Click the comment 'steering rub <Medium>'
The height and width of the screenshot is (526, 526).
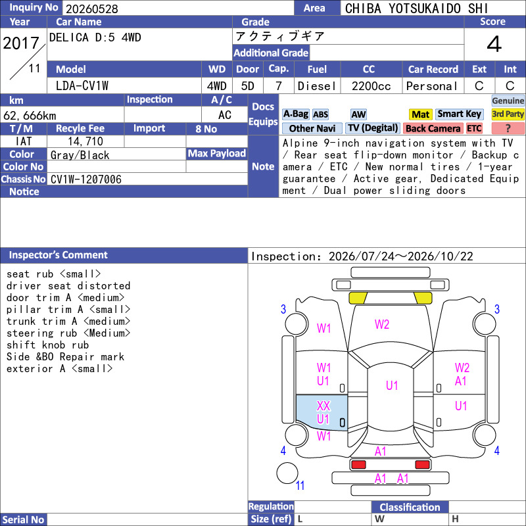[x=68, y=333]
